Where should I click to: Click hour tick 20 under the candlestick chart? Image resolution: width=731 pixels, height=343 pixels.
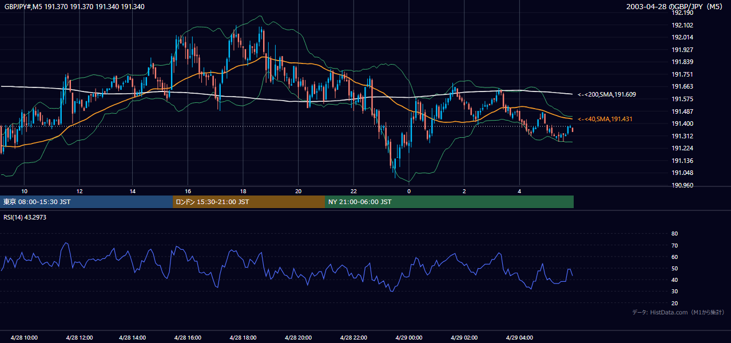coord(298,191)
